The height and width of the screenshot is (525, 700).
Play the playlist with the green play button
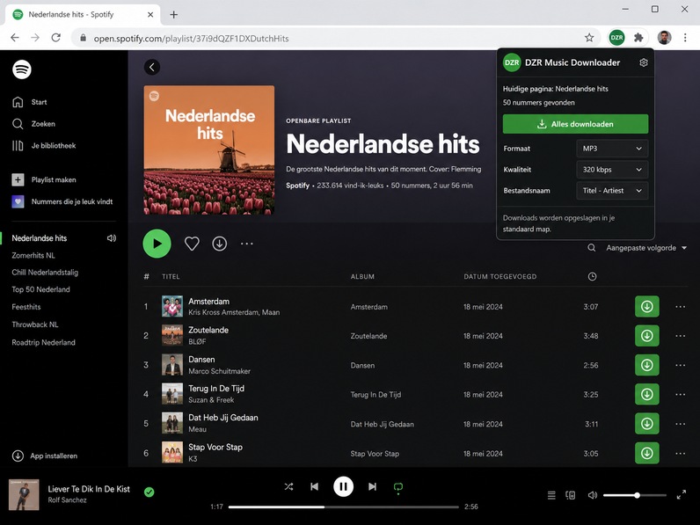coord(157,244)
